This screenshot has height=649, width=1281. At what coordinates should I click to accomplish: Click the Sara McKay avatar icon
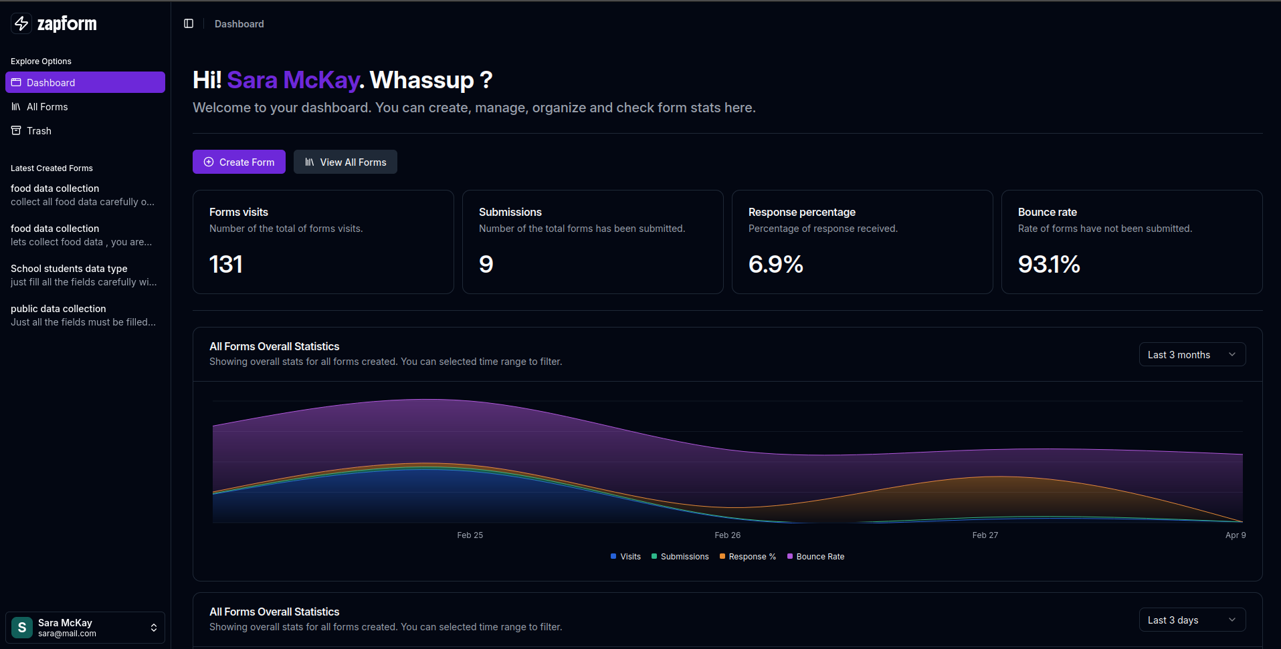22,627
